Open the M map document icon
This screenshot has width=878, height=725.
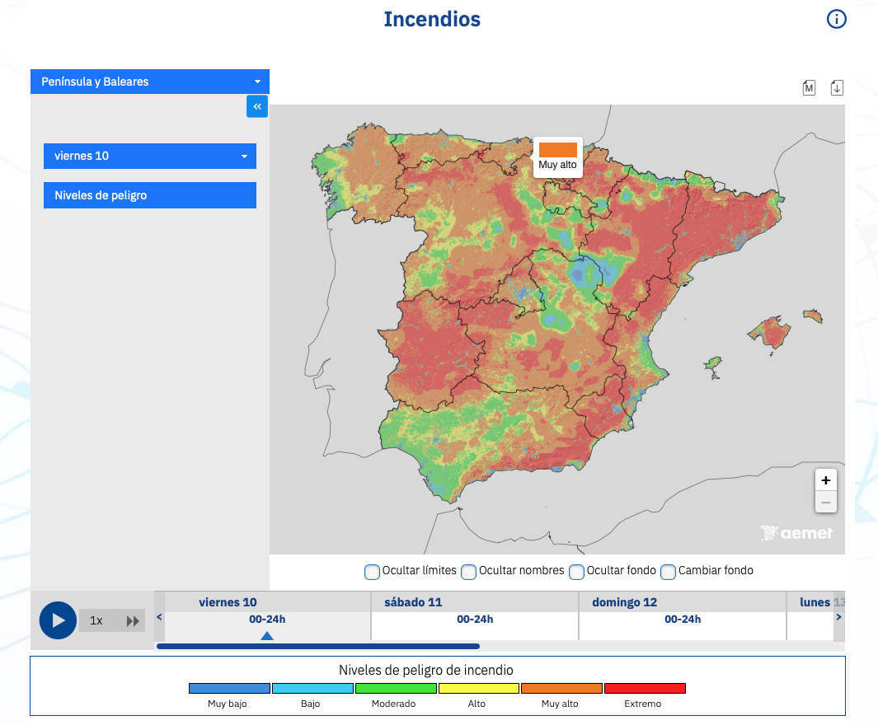tap(809, 88)
